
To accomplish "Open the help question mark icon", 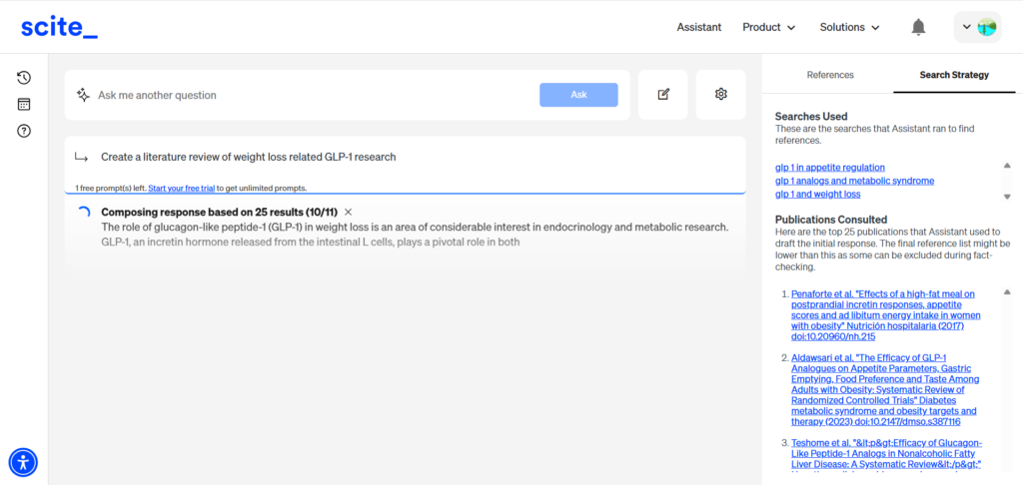I will [24, 131].
